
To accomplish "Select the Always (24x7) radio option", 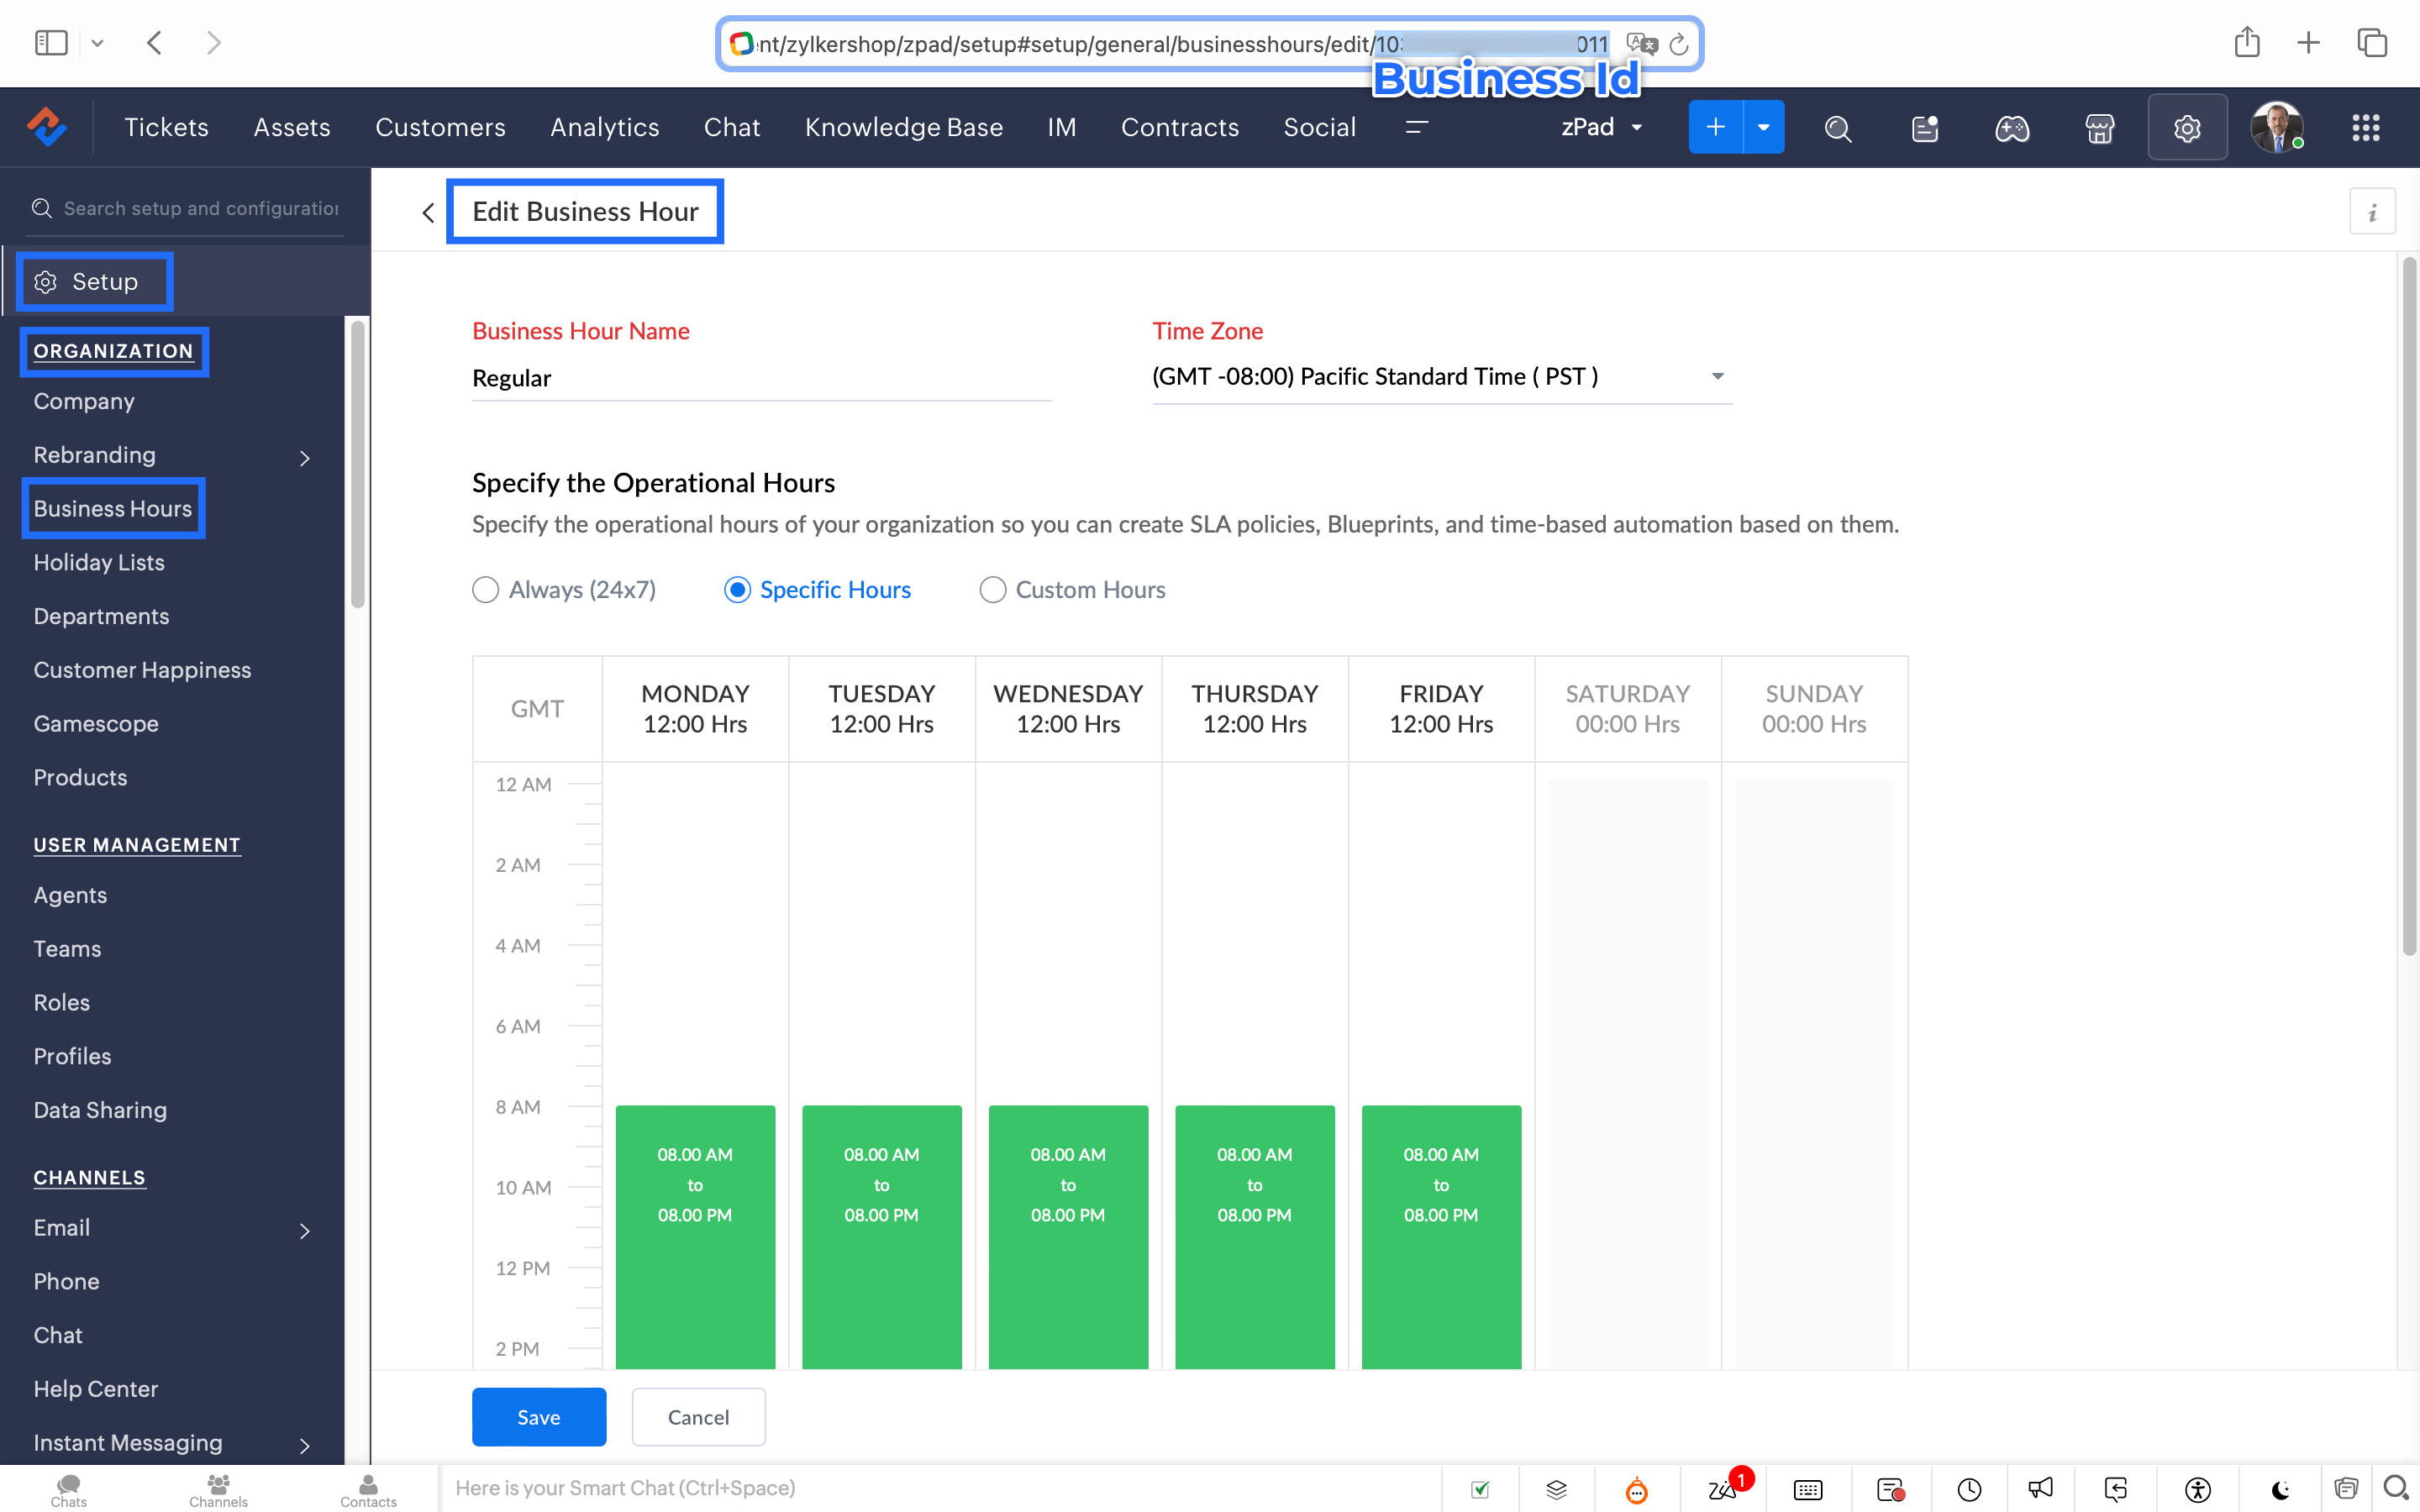I will click(486, 590).
